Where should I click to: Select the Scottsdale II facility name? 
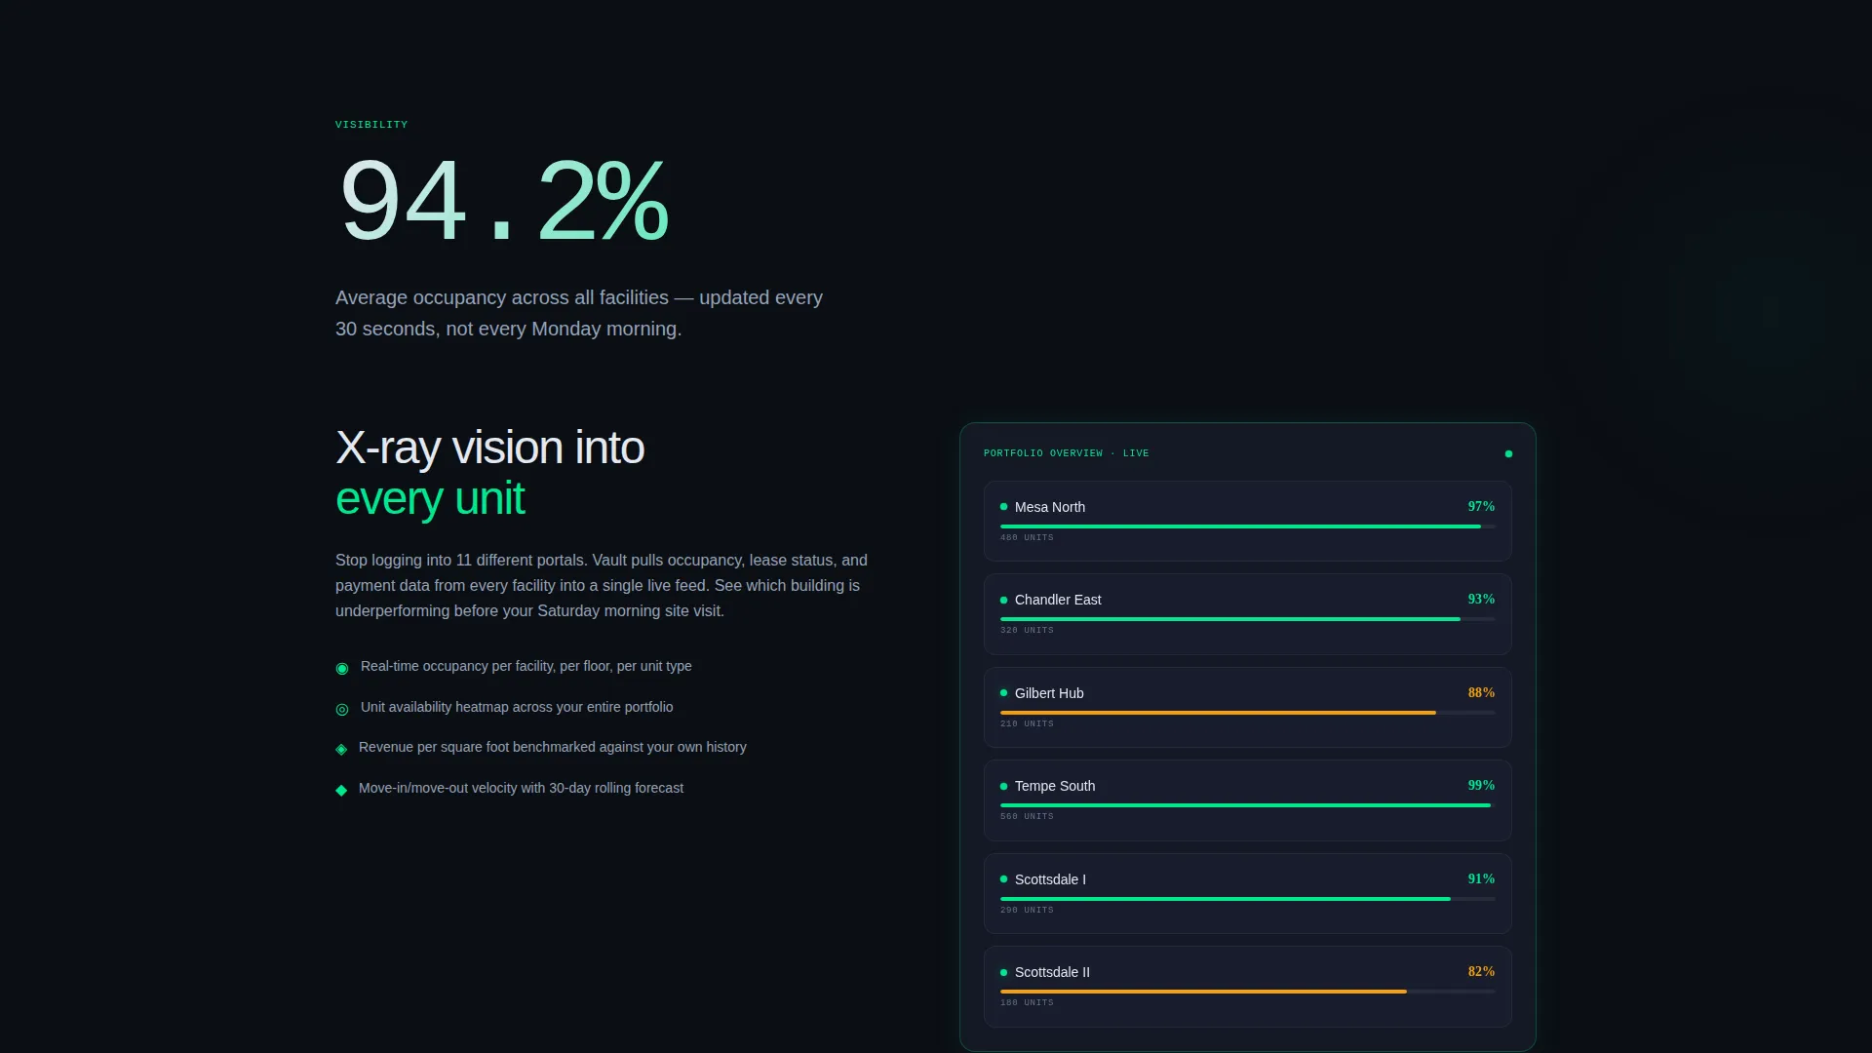[x=1052, y=972]
